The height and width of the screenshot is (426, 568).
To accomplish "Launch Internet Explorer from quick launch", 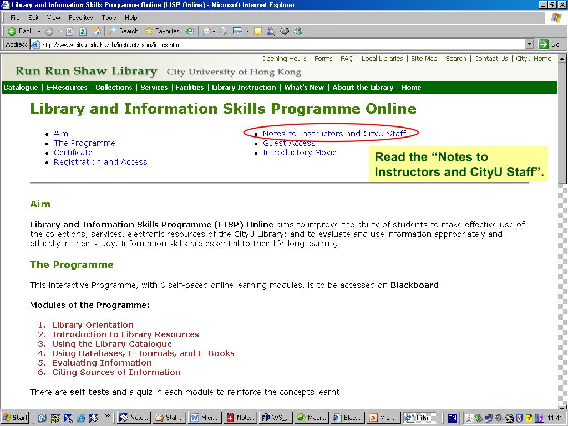I will 81,418.
